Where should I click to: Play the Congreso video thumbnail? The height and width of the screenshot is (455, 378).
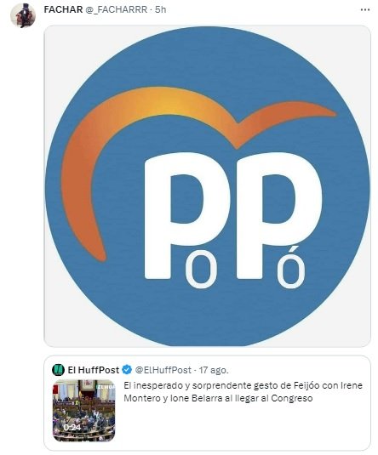tap(83, 410)
